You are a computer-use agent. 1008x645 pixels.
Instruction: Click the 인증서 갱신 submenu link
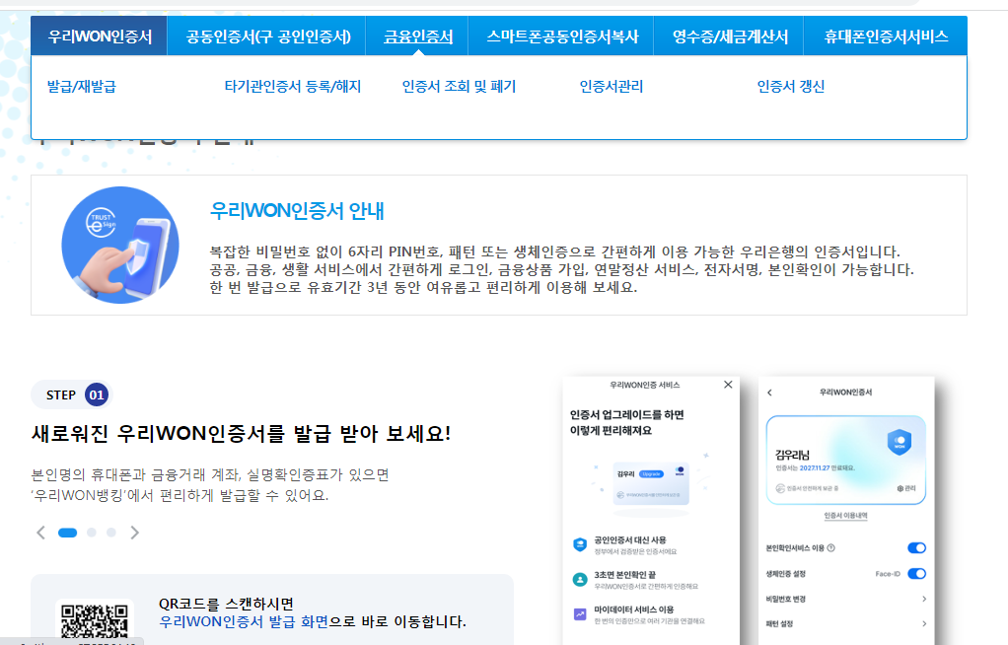(791, 86)
